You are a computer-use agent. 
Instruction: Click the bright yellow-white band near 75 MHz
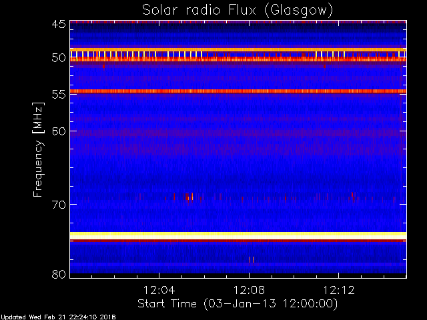238,235
